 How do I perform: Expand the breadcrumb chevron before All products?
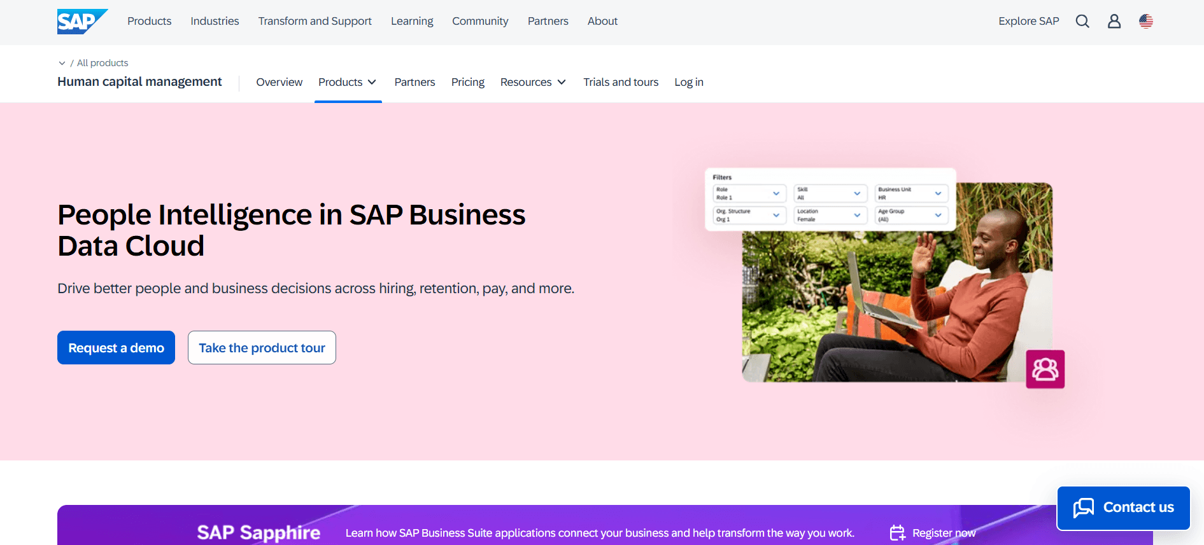tap(62, 63)
